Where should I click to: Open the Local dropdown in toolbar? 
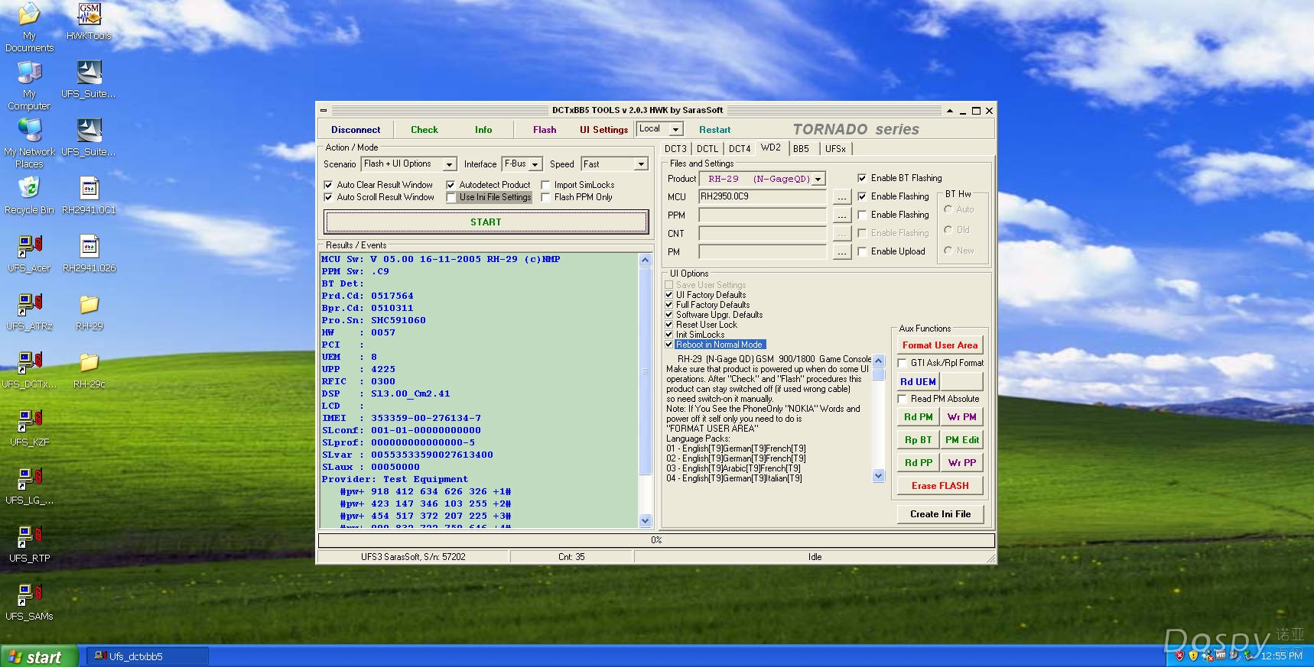click(x=675, y=129)
